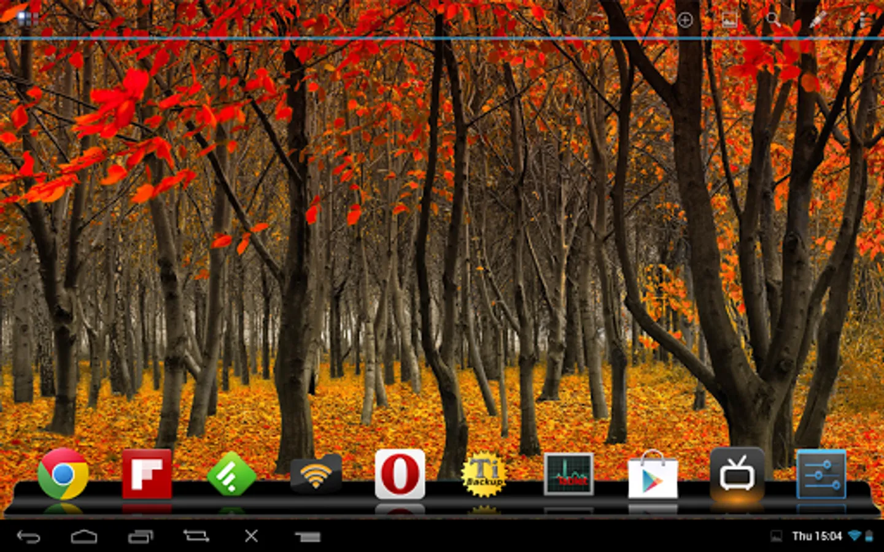The height and width of the screenshot is (552, 884).
Task: Open the screenshot notification icon in status bar
Action: [776, 537]
